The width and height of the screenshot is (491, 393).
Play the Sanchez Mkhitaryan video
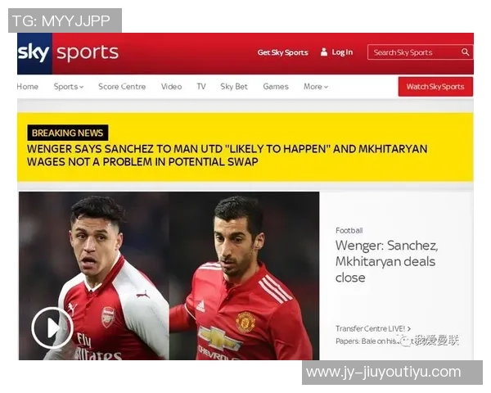pos(52,327)
